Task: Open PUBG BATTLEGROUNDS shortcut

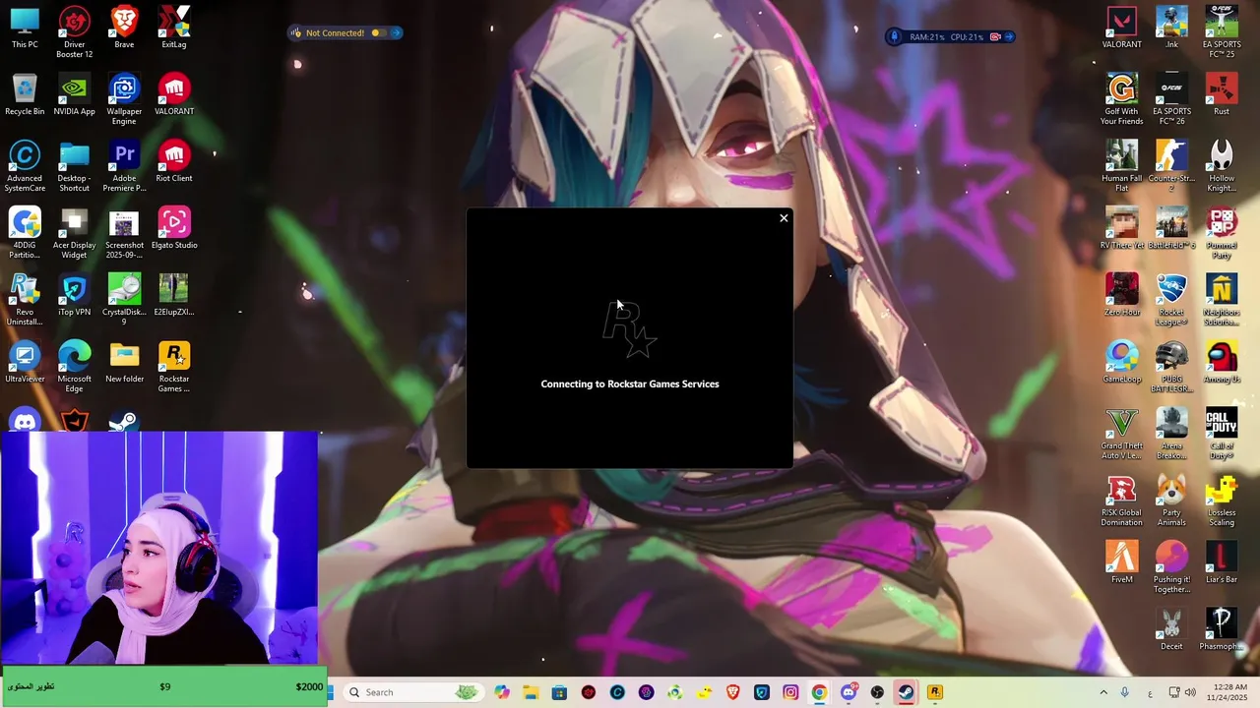Action: 1171,367
